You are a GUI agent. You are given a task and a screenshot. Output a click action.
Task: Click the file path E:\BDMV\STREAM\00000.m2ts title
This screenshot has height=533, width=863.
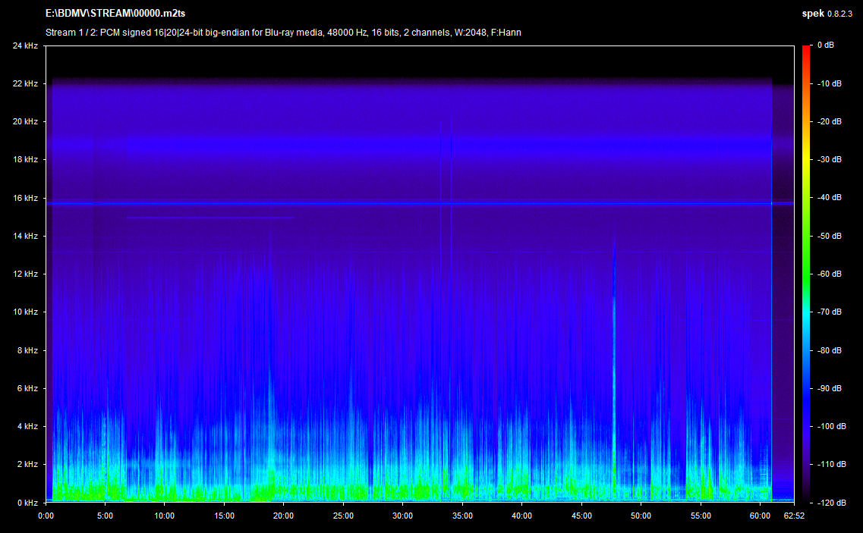115,14
